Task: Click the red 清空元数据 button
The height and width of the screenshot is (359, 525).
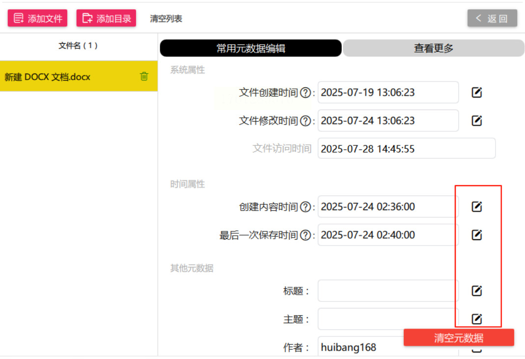Action: pyautogui.click(x=459, y=338)
